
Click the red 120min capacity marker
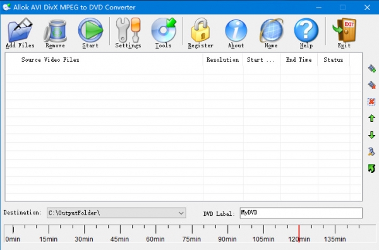click(x=299, y=234)
